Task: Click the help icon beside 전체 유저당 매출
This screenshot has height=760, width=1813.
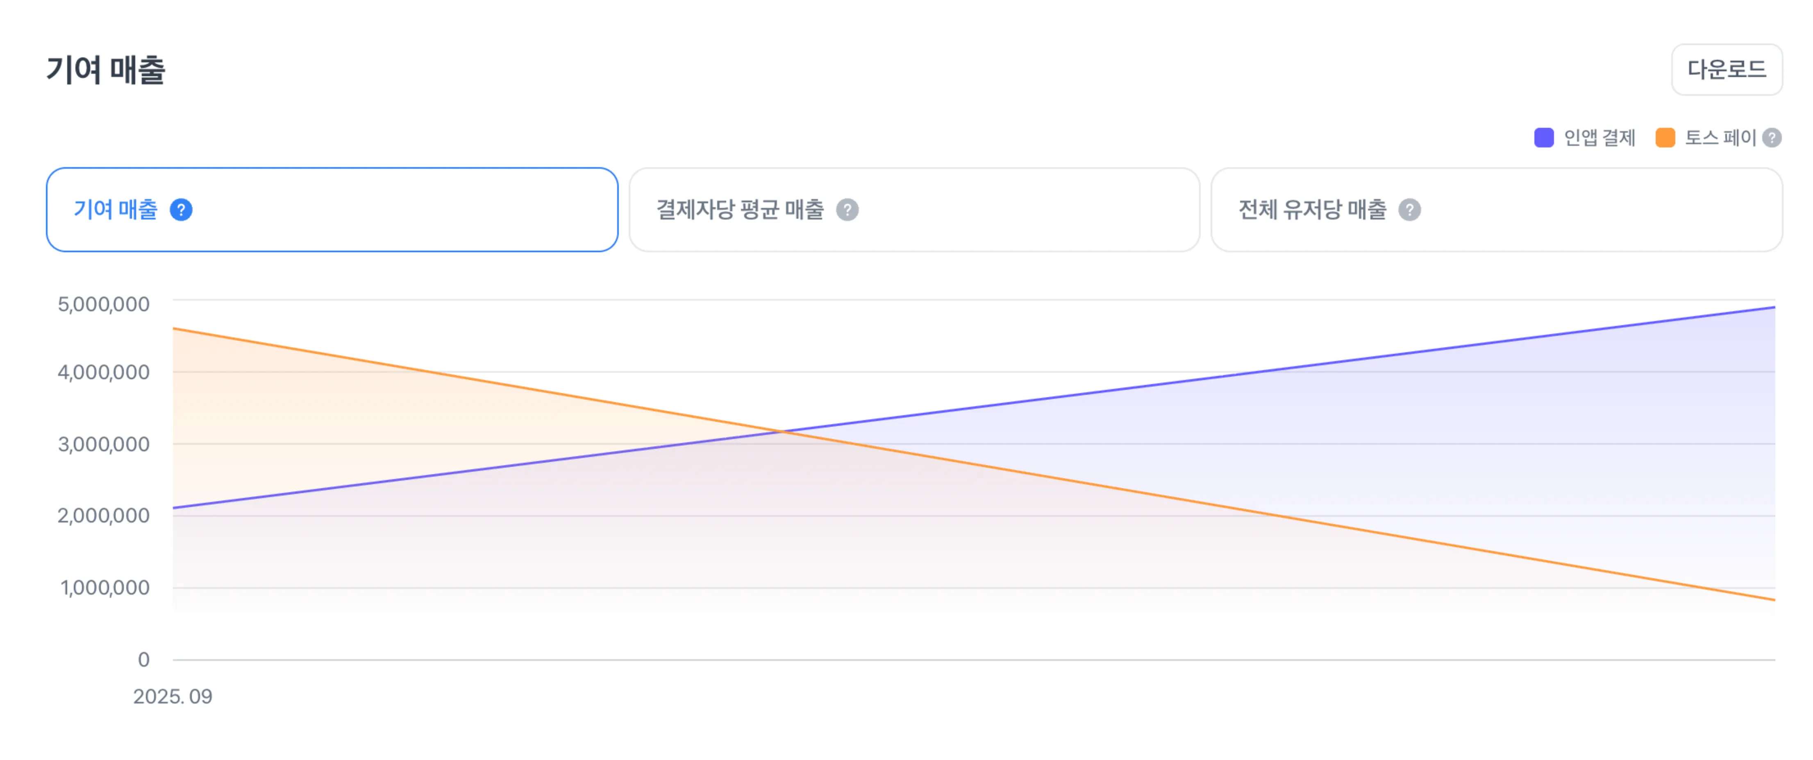Action: pyautogui.click(x=1409, y=210)
